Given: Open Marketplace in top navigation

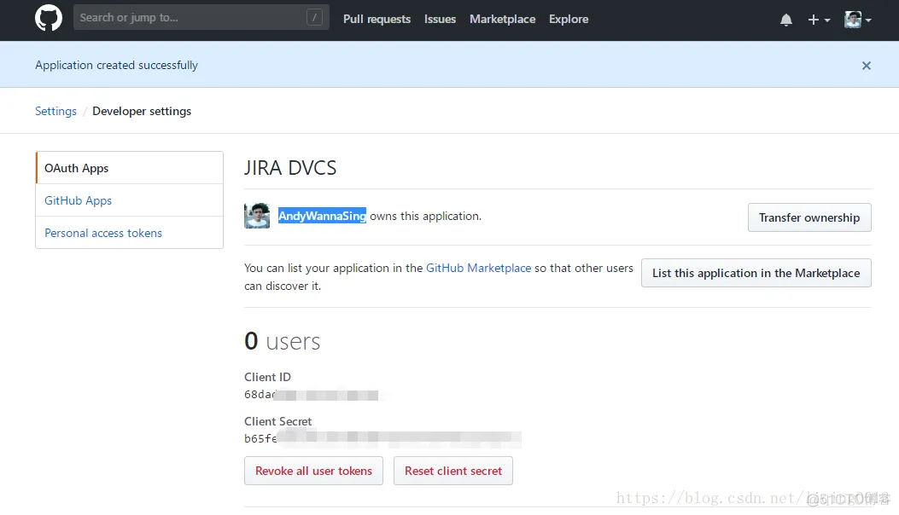Looking at the screenshot, I should [x=502, y=19].
